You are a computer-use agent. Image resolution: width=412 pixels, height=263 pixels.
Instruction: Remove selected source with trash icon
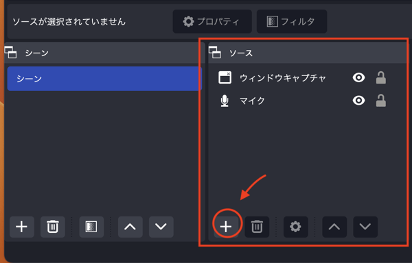(x=257, y=227)
